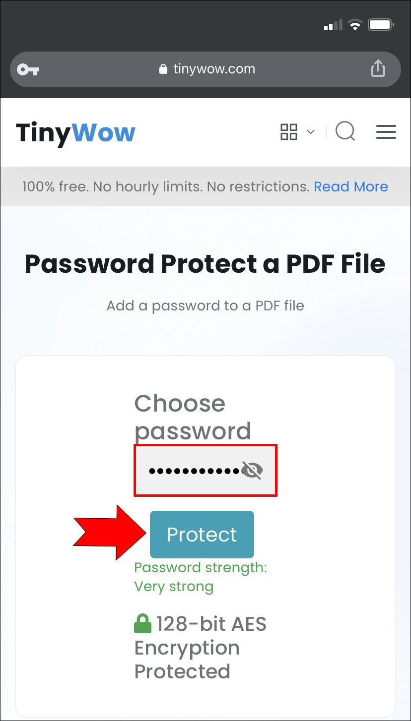Tap the address bar padlock icon
This screenshot has height=721, width=411.
click(163, 69)
